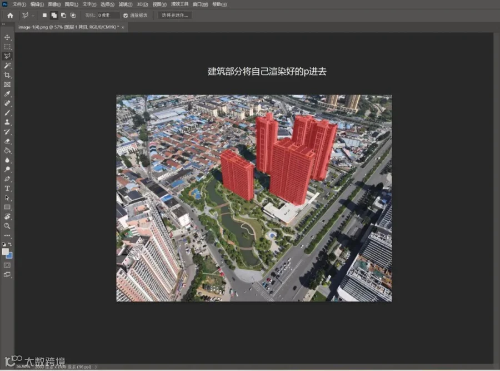Choose Subtract from Selection mode
The width and height of the screenshot is (500, 371).
point(63,16)
